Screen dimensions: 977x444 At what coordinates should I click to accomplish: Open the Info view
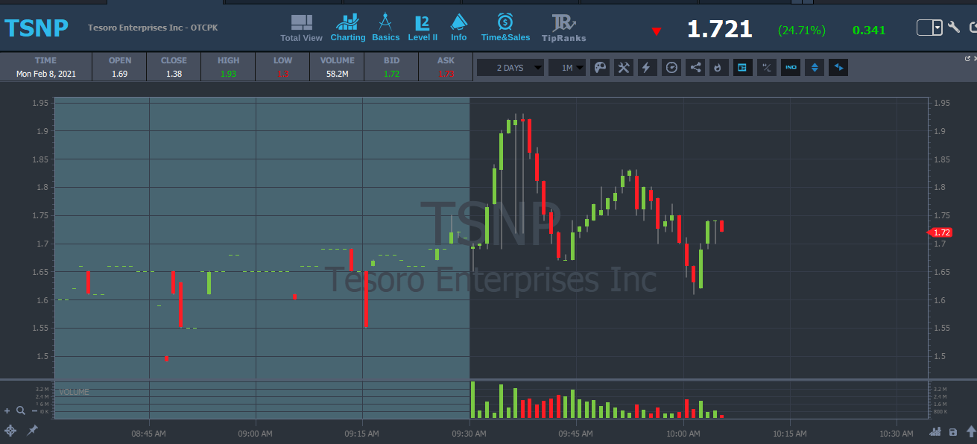(x=458, y=28)
